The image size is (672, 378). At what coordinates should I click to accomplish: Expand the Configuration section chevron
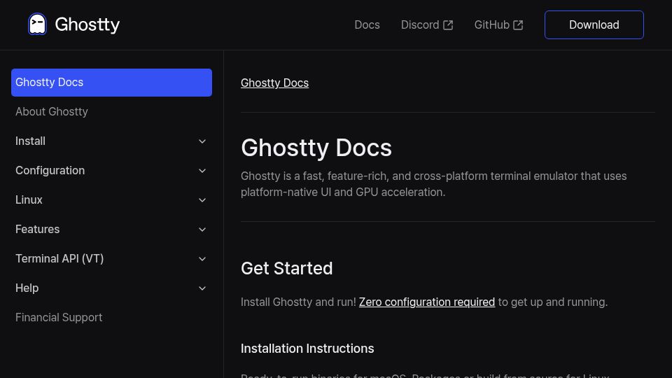pyautogui.click(x=202, y=171)
